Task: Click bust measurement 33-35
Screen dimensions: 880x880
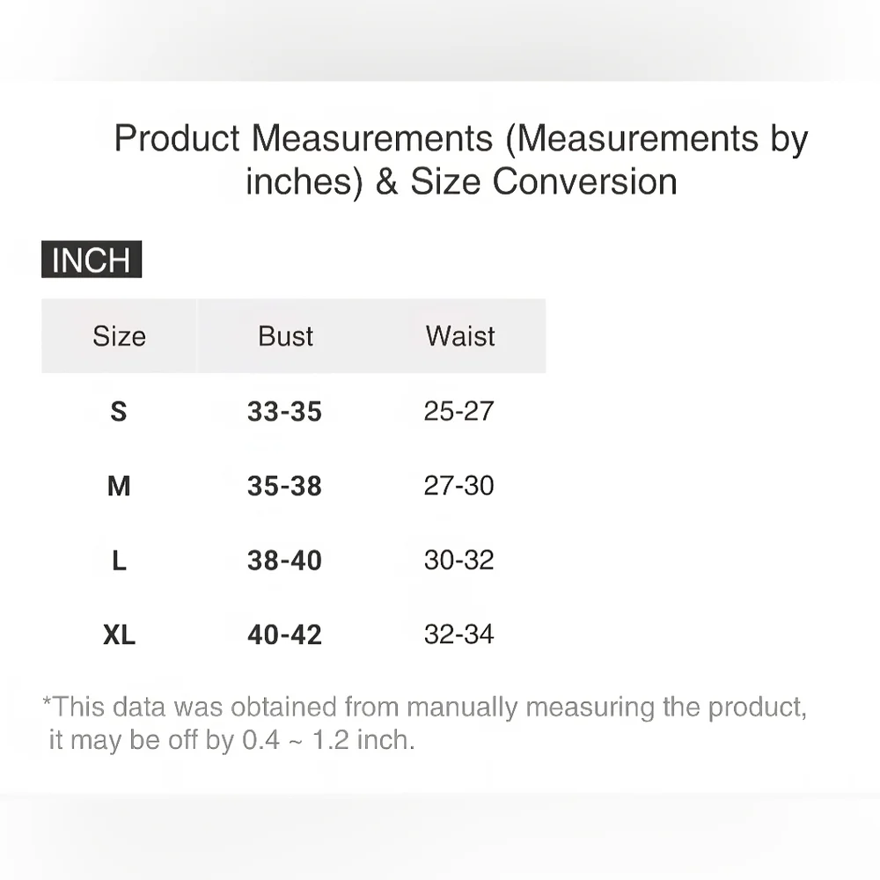Action: 284,412
